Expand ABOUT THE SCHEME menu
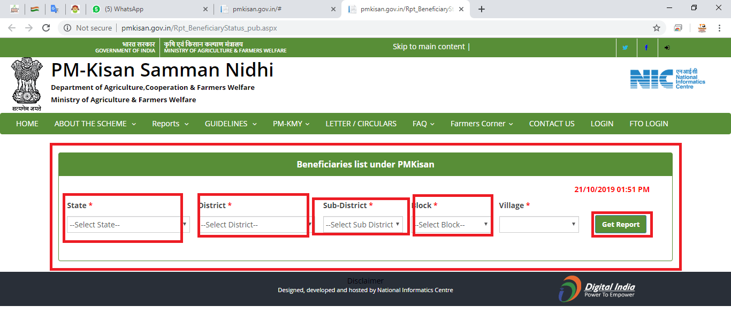 coord(95,124)
